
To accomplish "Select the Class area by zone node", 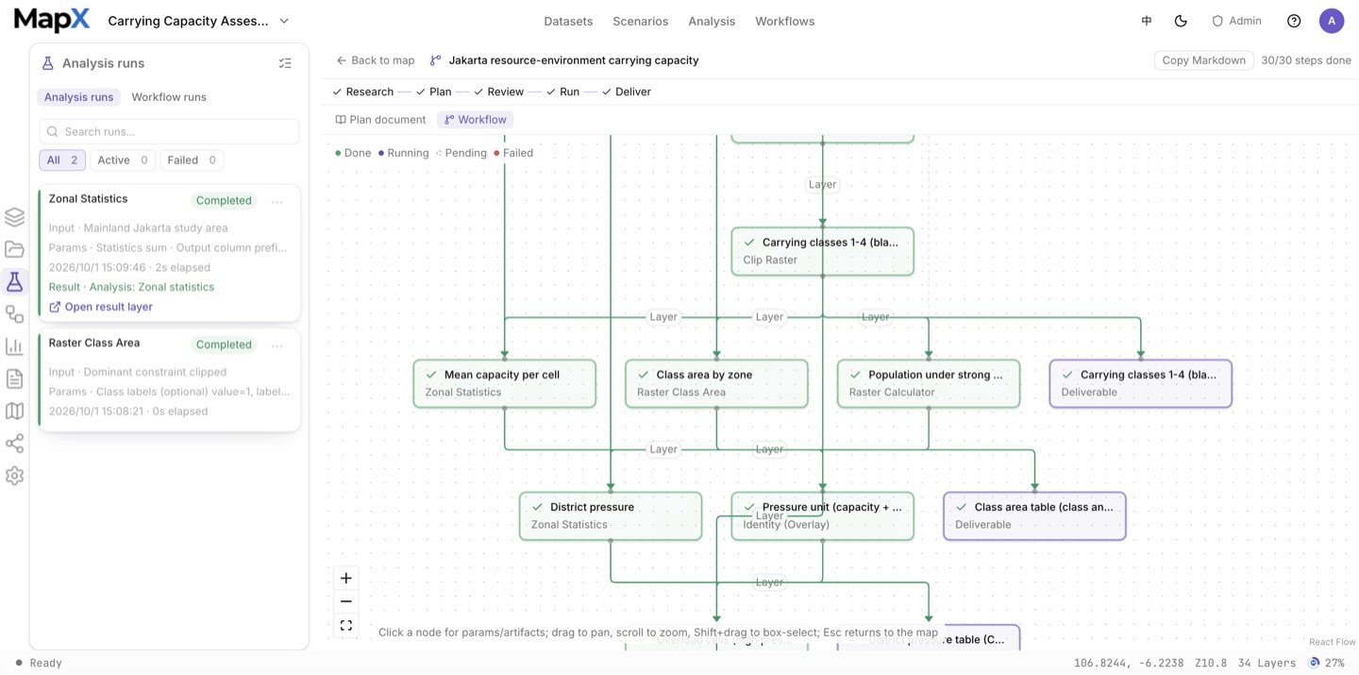I will coord(716,383).
